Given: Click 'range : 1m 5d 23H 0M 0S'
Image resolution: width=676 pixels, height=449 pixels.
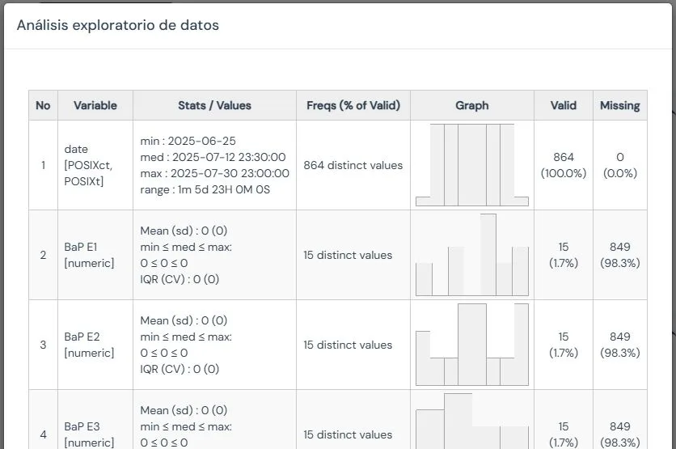Looking at the screenshot, I should coord(205,190).
